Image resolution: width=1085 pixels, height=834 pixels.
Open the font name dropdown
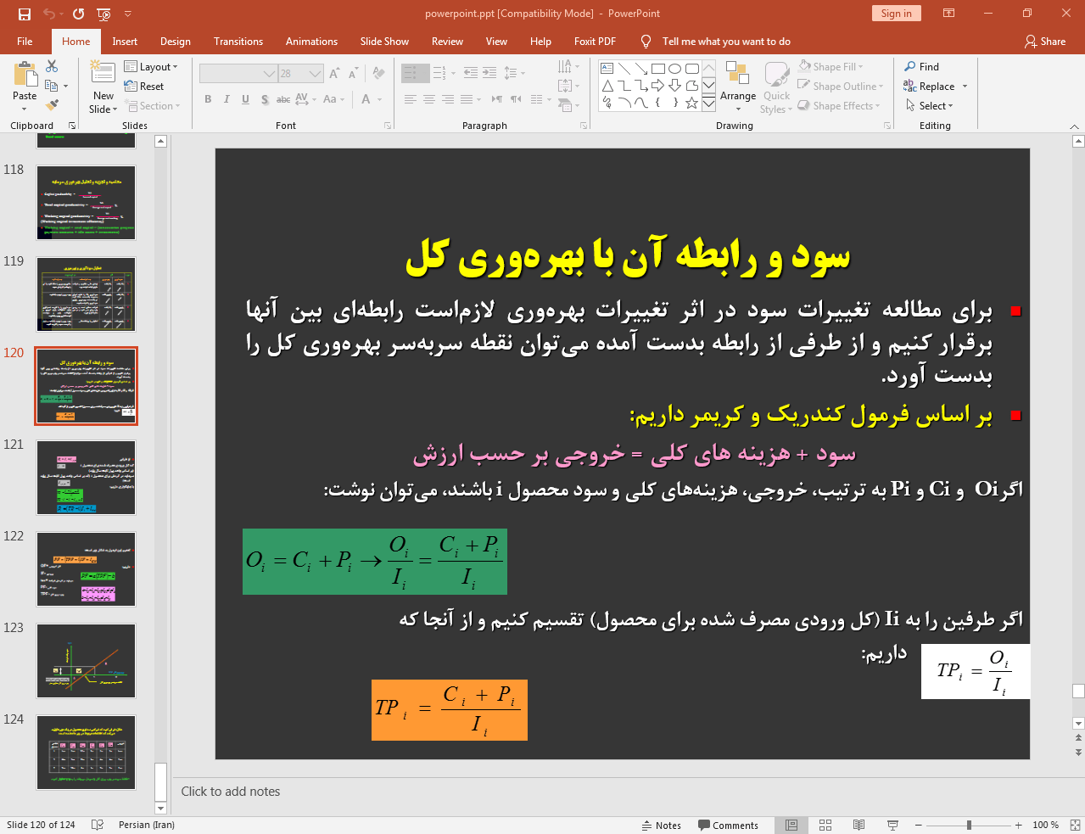click(x=270, y=74)
